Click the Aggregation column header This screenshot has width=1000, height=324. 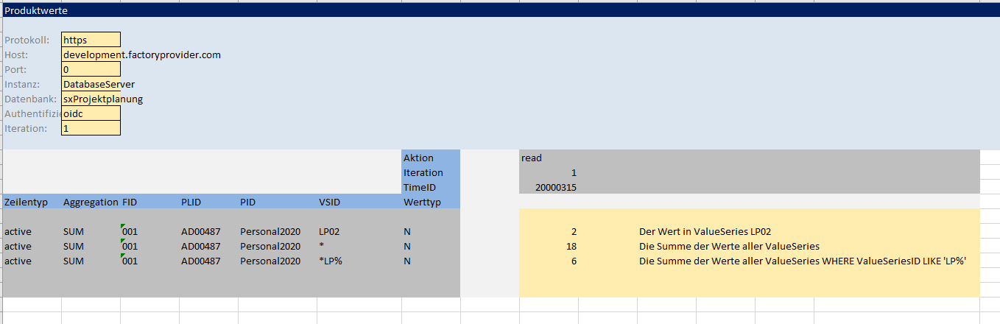(x=91, y=202)
